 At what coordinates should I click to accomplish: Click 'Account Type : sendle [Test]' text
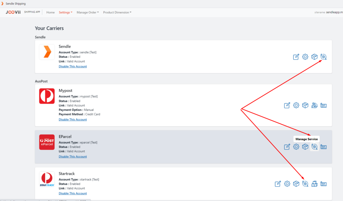[x=77, y=52]
